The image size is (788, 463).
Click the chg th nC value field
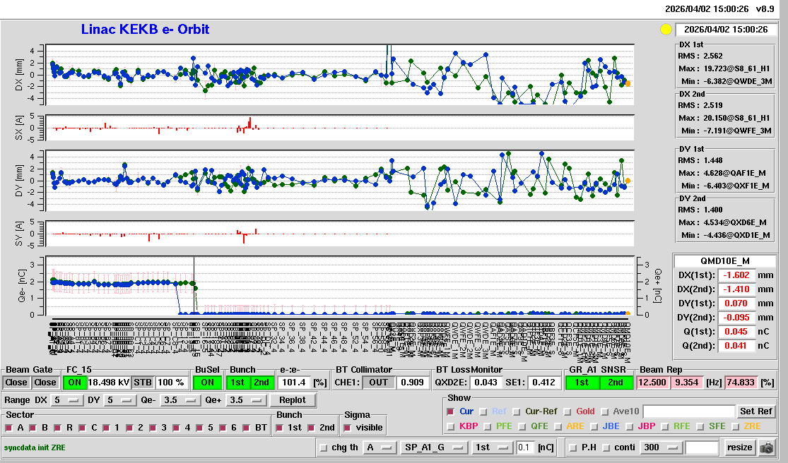(525, 447)
